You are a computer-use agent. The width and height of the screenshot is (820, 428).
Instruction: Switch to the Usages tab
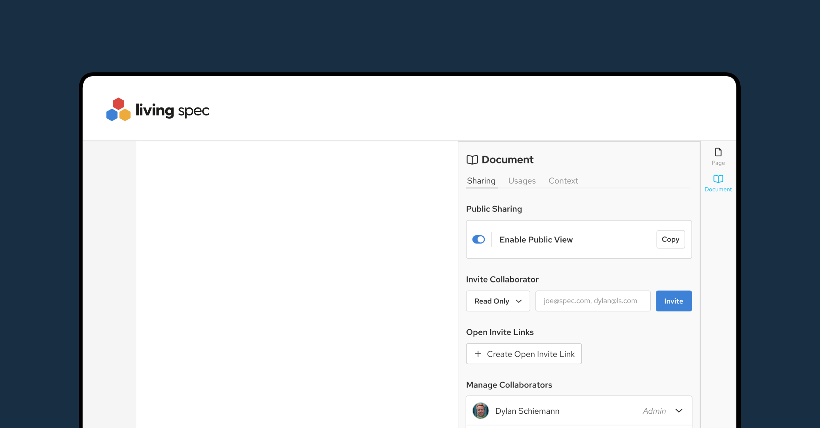[x=522, y=181]
